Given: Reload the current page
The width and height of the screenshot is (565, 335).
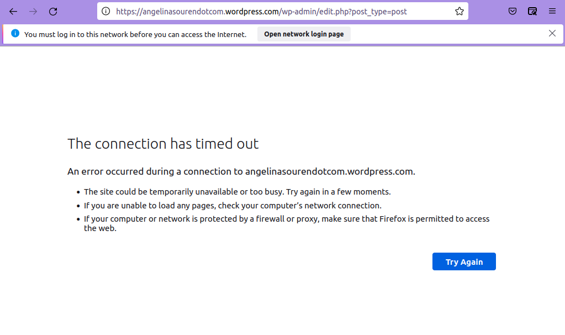Looking at the screenshot, I should coord(53,11).
